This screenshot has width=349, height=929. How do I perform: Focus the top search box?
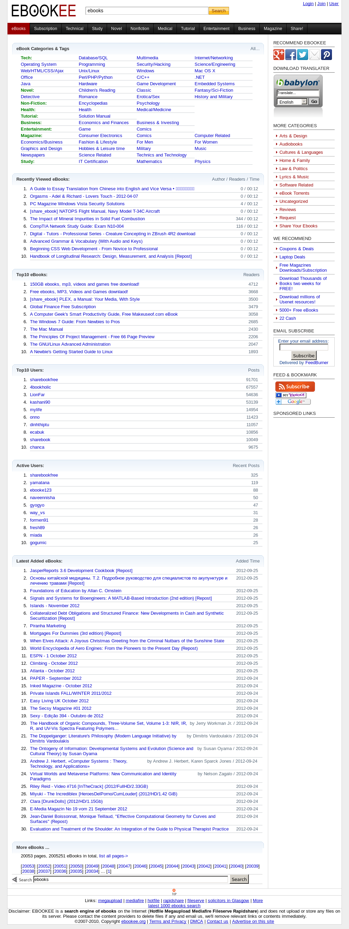[147, 11]
